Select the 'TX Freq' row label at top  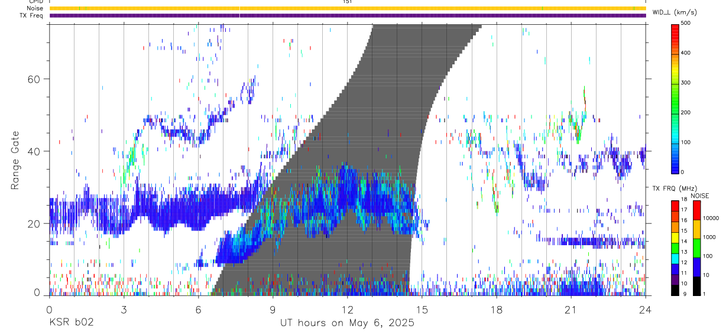pyautogui.click(x=32, y=15)
